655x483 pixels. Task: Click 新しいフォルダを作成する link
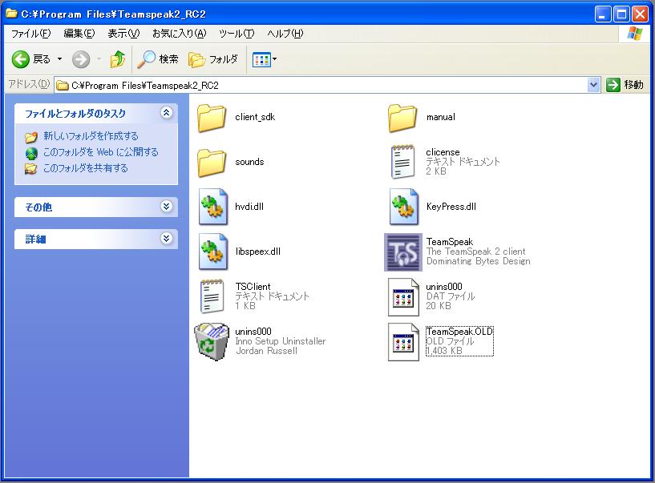click(91, 136)
